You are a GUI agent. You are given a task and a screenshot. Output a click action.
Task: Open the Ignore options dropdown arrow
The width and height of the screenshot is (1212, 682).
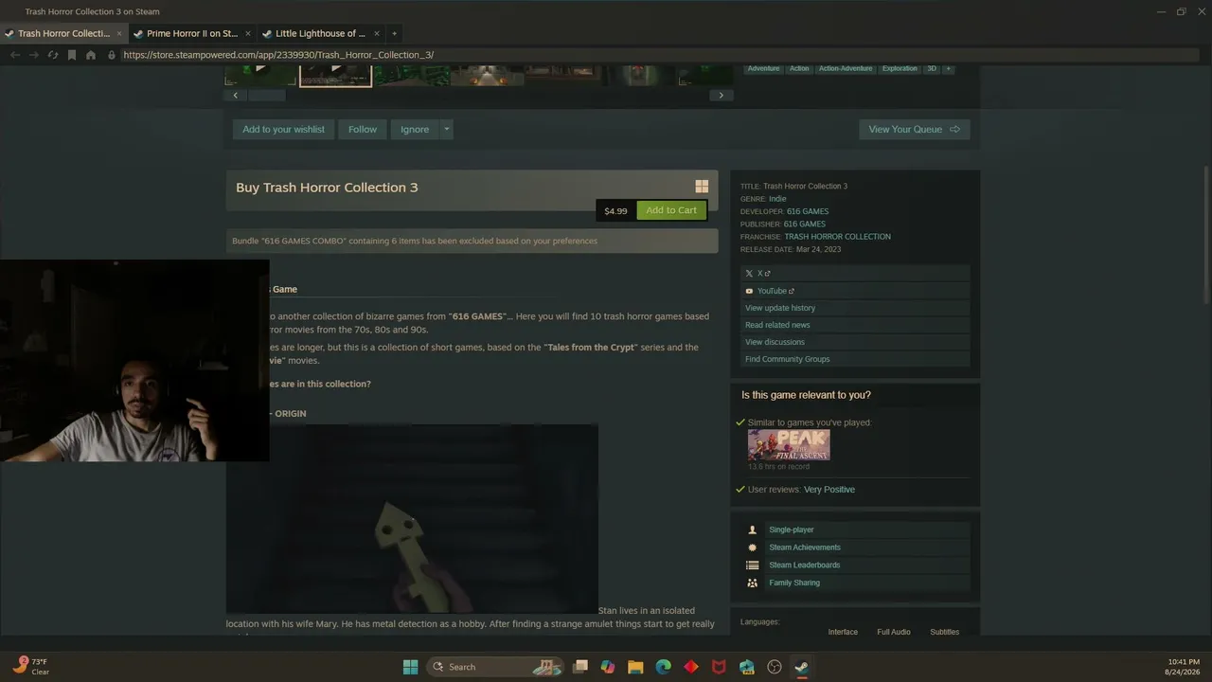[447, 130]
